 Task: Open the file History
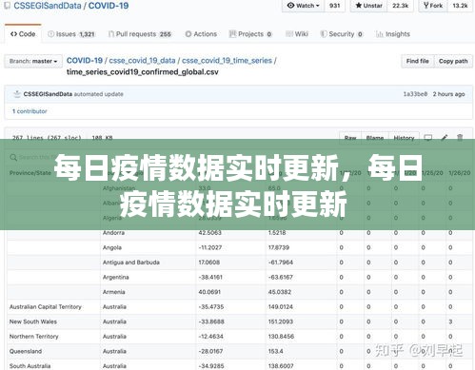click(x=404, y=138)
